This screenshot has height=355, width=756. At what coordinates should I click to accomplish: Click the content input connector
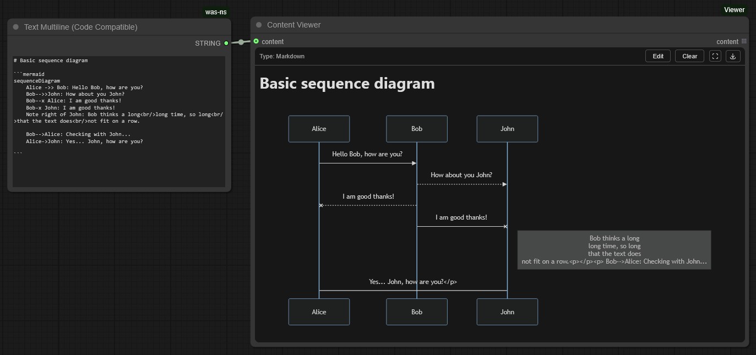coord(256,41)
